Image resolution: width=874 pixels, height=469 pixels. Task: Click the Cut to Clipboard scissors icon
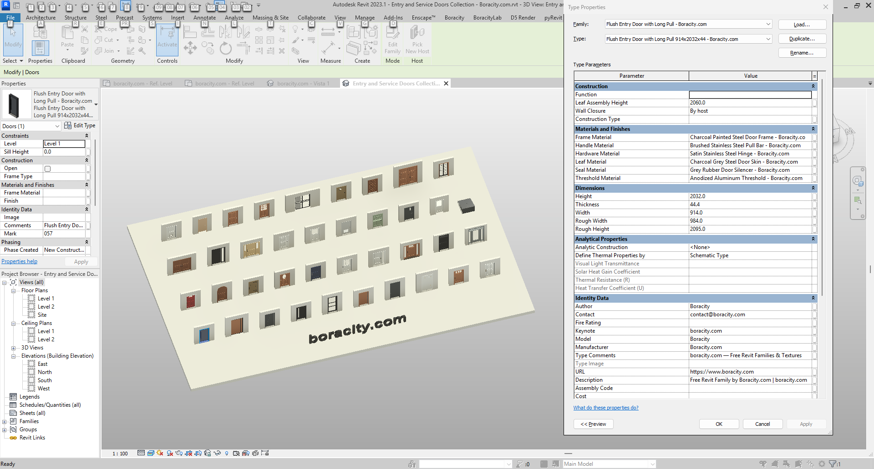point(85,29)
